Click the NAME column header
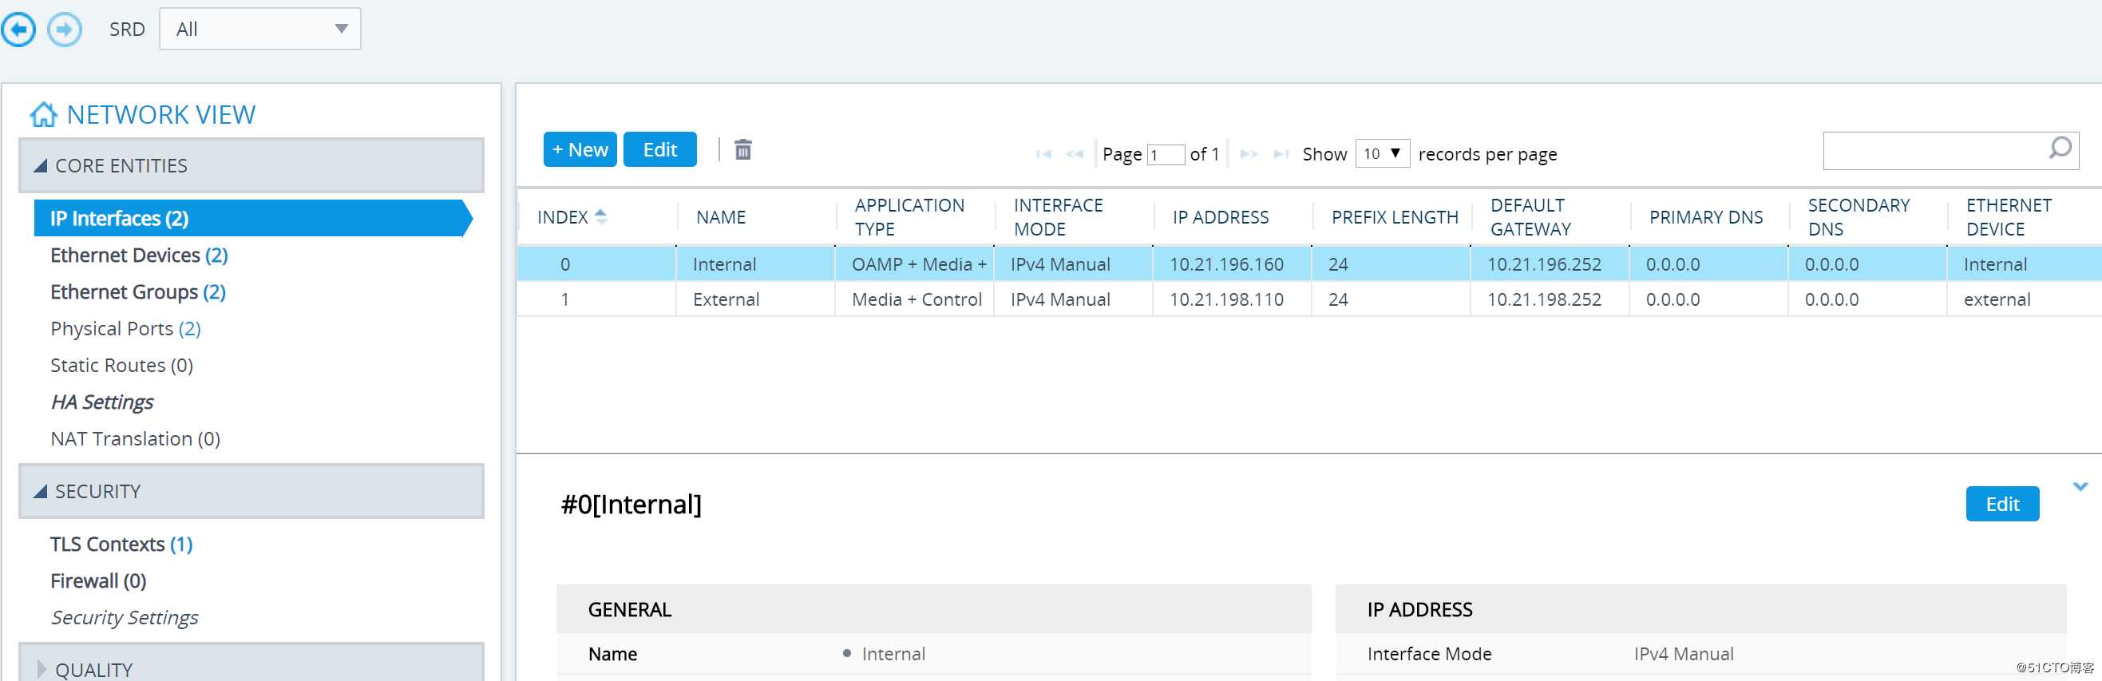 click(721, 217)
